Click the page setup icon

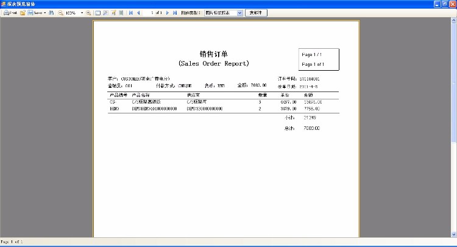tap(121, 12)
